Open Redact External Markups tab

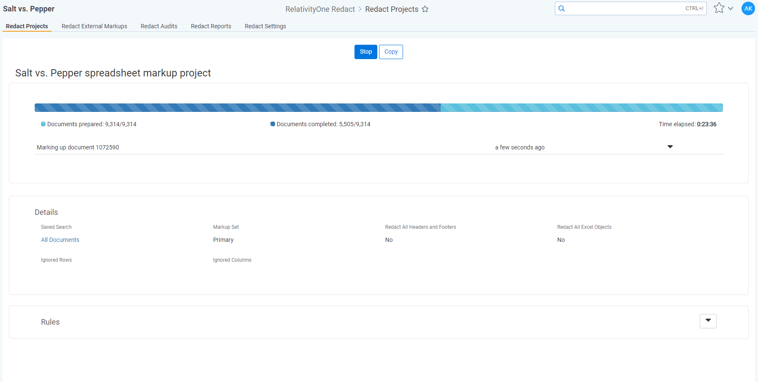pyautogui.click(x=94, y=26)
